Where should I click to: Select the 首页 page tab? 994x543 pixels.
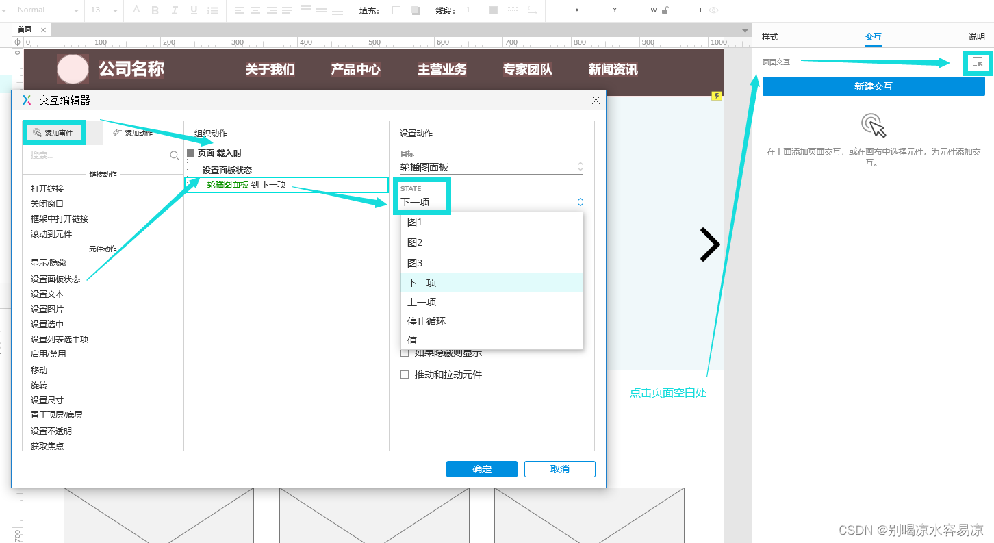coord(25,29)
